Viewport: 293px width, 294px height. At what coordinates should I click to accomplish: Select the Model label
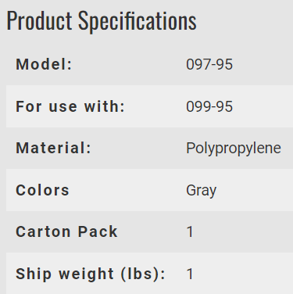[44, 64]
